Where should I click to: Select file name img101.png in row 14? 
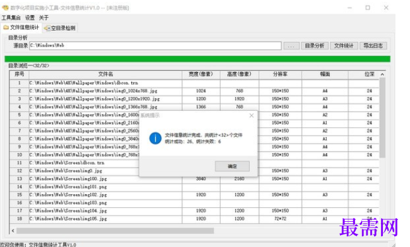pos(68,187)
